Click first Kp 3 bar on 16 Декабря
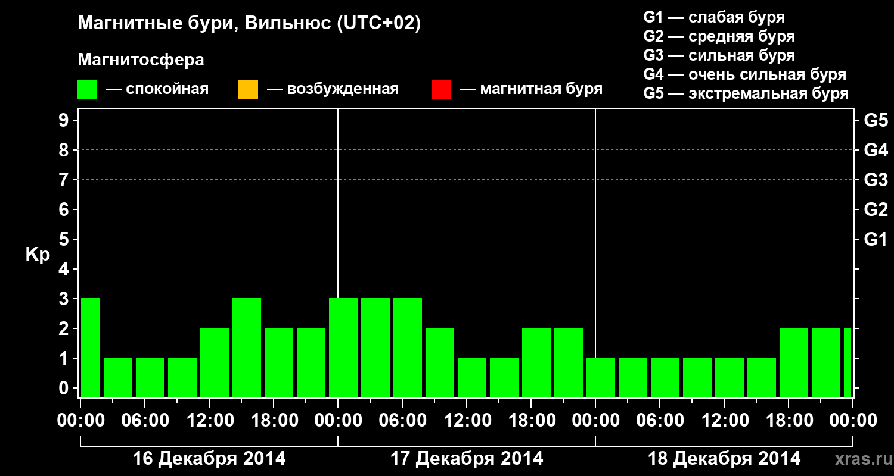The height and width of the screenshot is (476, 894). coord(91,347)
